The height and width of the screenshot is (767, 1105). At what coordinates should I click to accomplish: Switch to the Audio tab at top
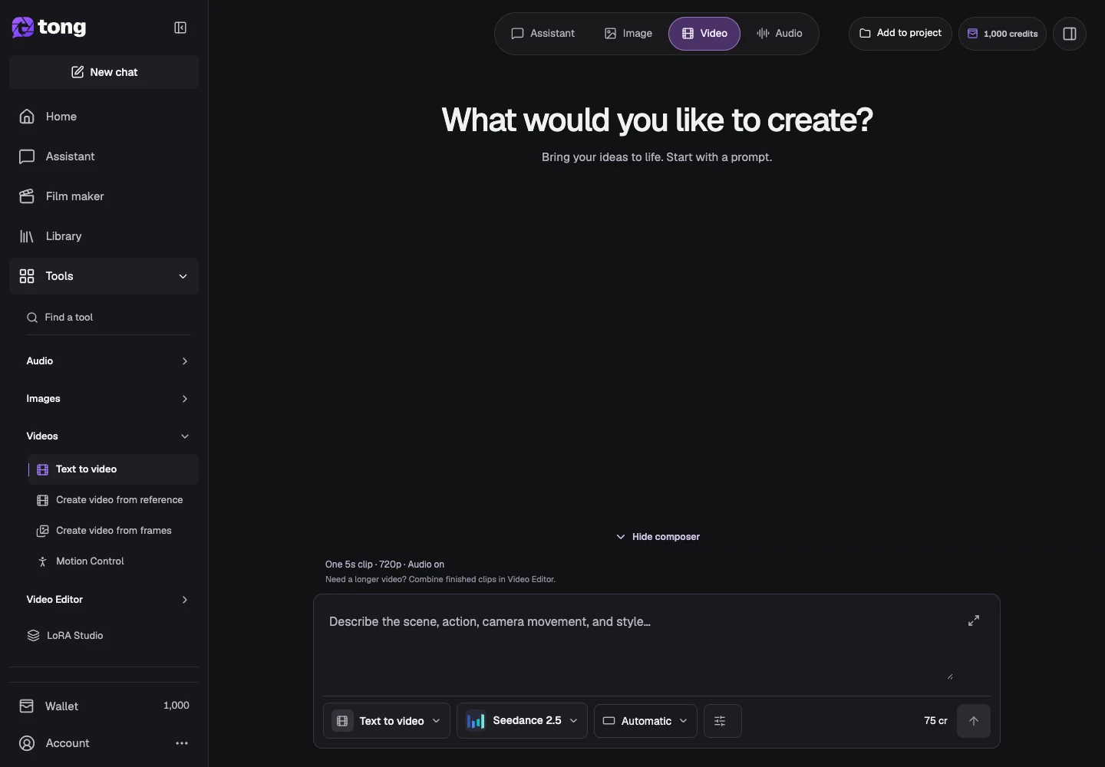tap(780, 34)
